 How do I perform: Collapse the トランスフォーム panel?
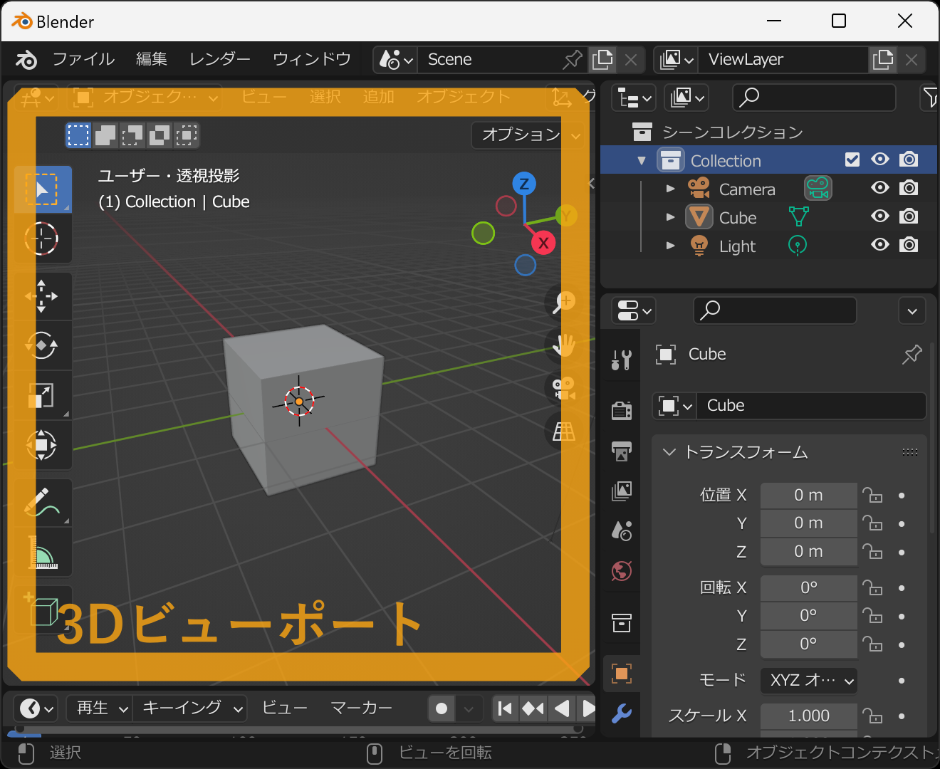pos(669,452)
